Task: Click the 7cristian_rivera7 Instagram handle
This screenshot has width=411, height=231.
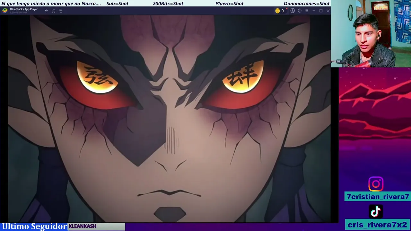Action: (x=378, y=197)
